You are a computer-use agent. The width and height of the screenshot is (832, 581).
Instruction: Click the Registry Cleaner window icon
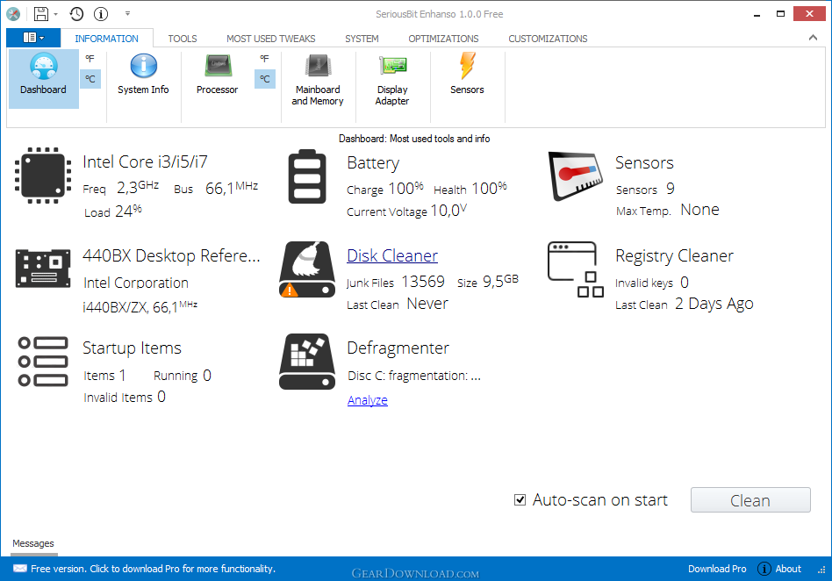pos(576,269)
